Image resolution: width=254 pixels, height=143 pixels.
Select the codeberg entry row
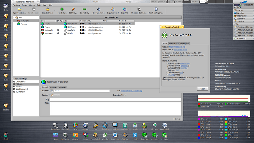pos(88,30)
